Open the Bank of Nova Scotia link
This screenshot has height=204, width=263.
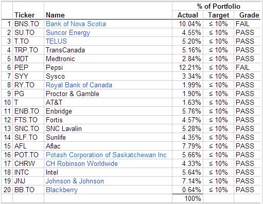tap(76, 24)
